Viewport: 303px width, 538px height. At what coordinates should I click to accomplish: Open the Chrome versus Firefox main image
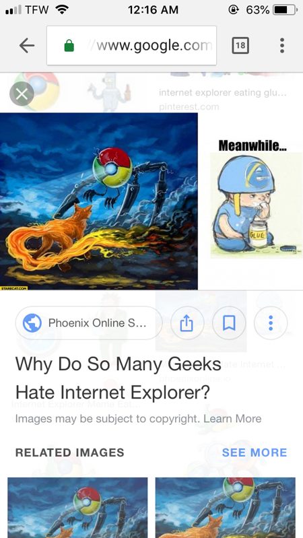pyautogui.click(x=99, y=201)
